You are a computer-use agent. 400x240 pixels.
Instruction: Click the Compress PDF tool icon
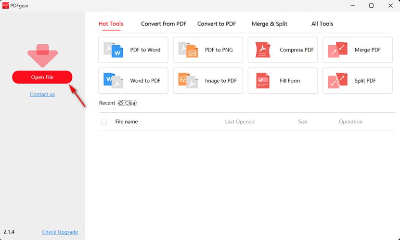click(x=263, y=50)
